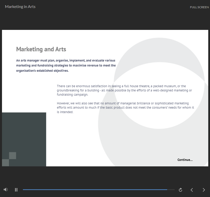The image size is (210, 197).
Task: Click the Continue... link on the slide
Action: click(185, 160)
